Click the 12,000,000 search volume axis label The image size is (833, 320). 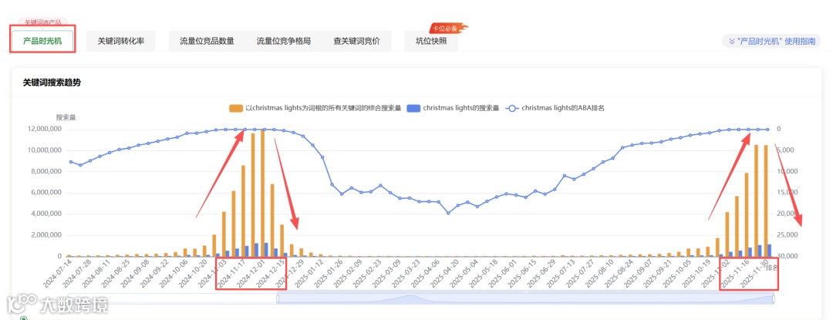coord(43,129)
